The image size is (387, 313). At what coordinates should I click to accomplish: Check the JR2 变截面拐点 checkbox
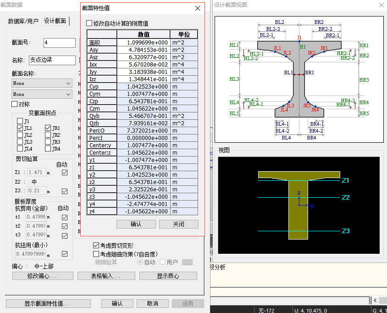tap(48, 135)
